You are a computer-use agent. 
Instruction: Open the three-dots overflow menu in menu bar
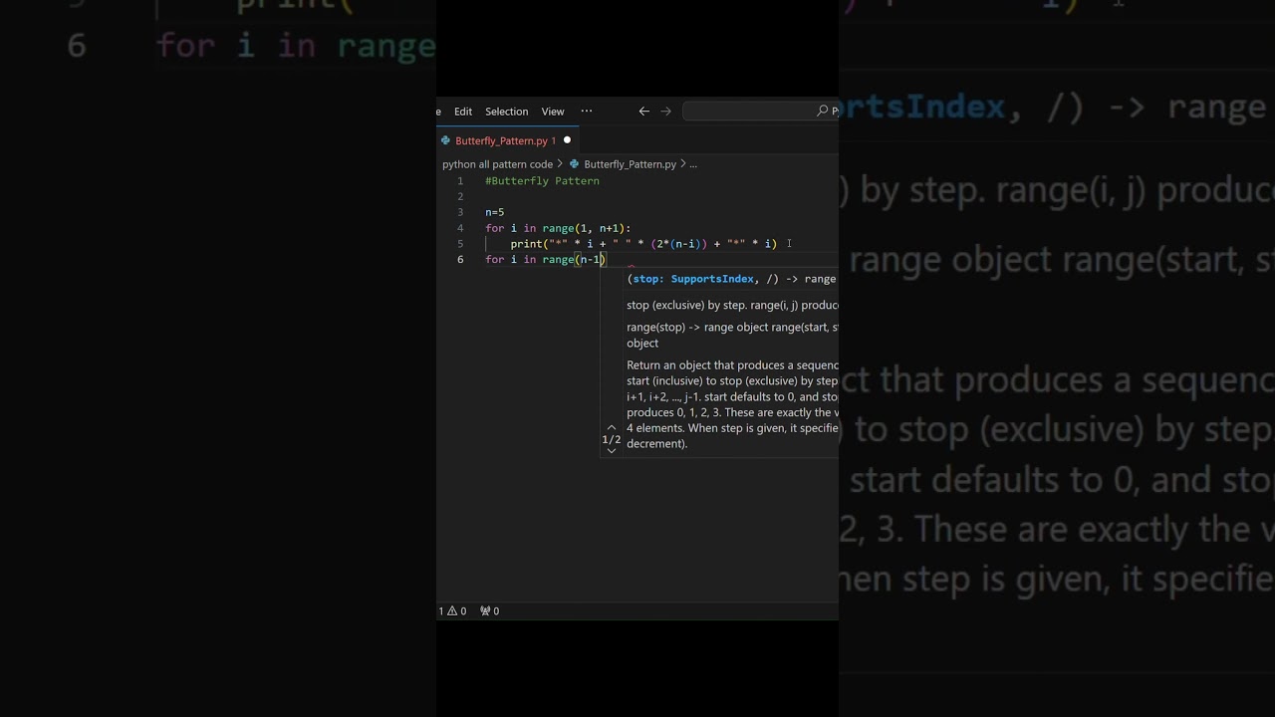click(x=587, y=112)
